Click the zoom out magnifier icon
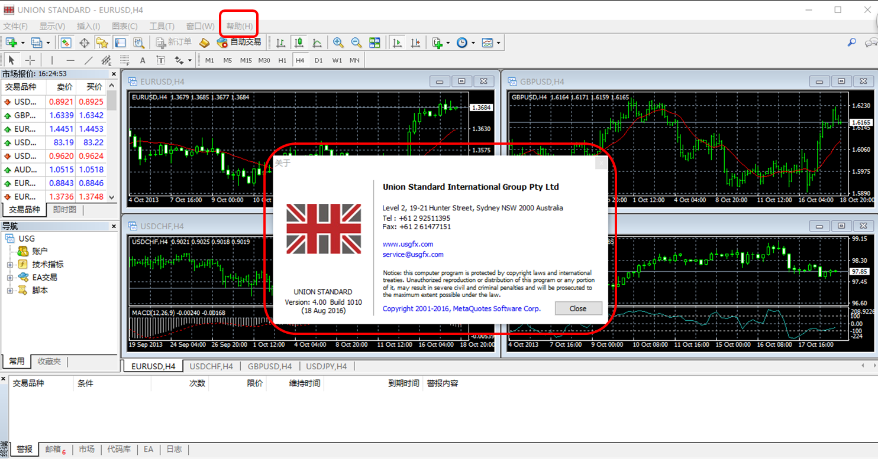This screenshot has height=459, width=878. (x=356, y=43)
